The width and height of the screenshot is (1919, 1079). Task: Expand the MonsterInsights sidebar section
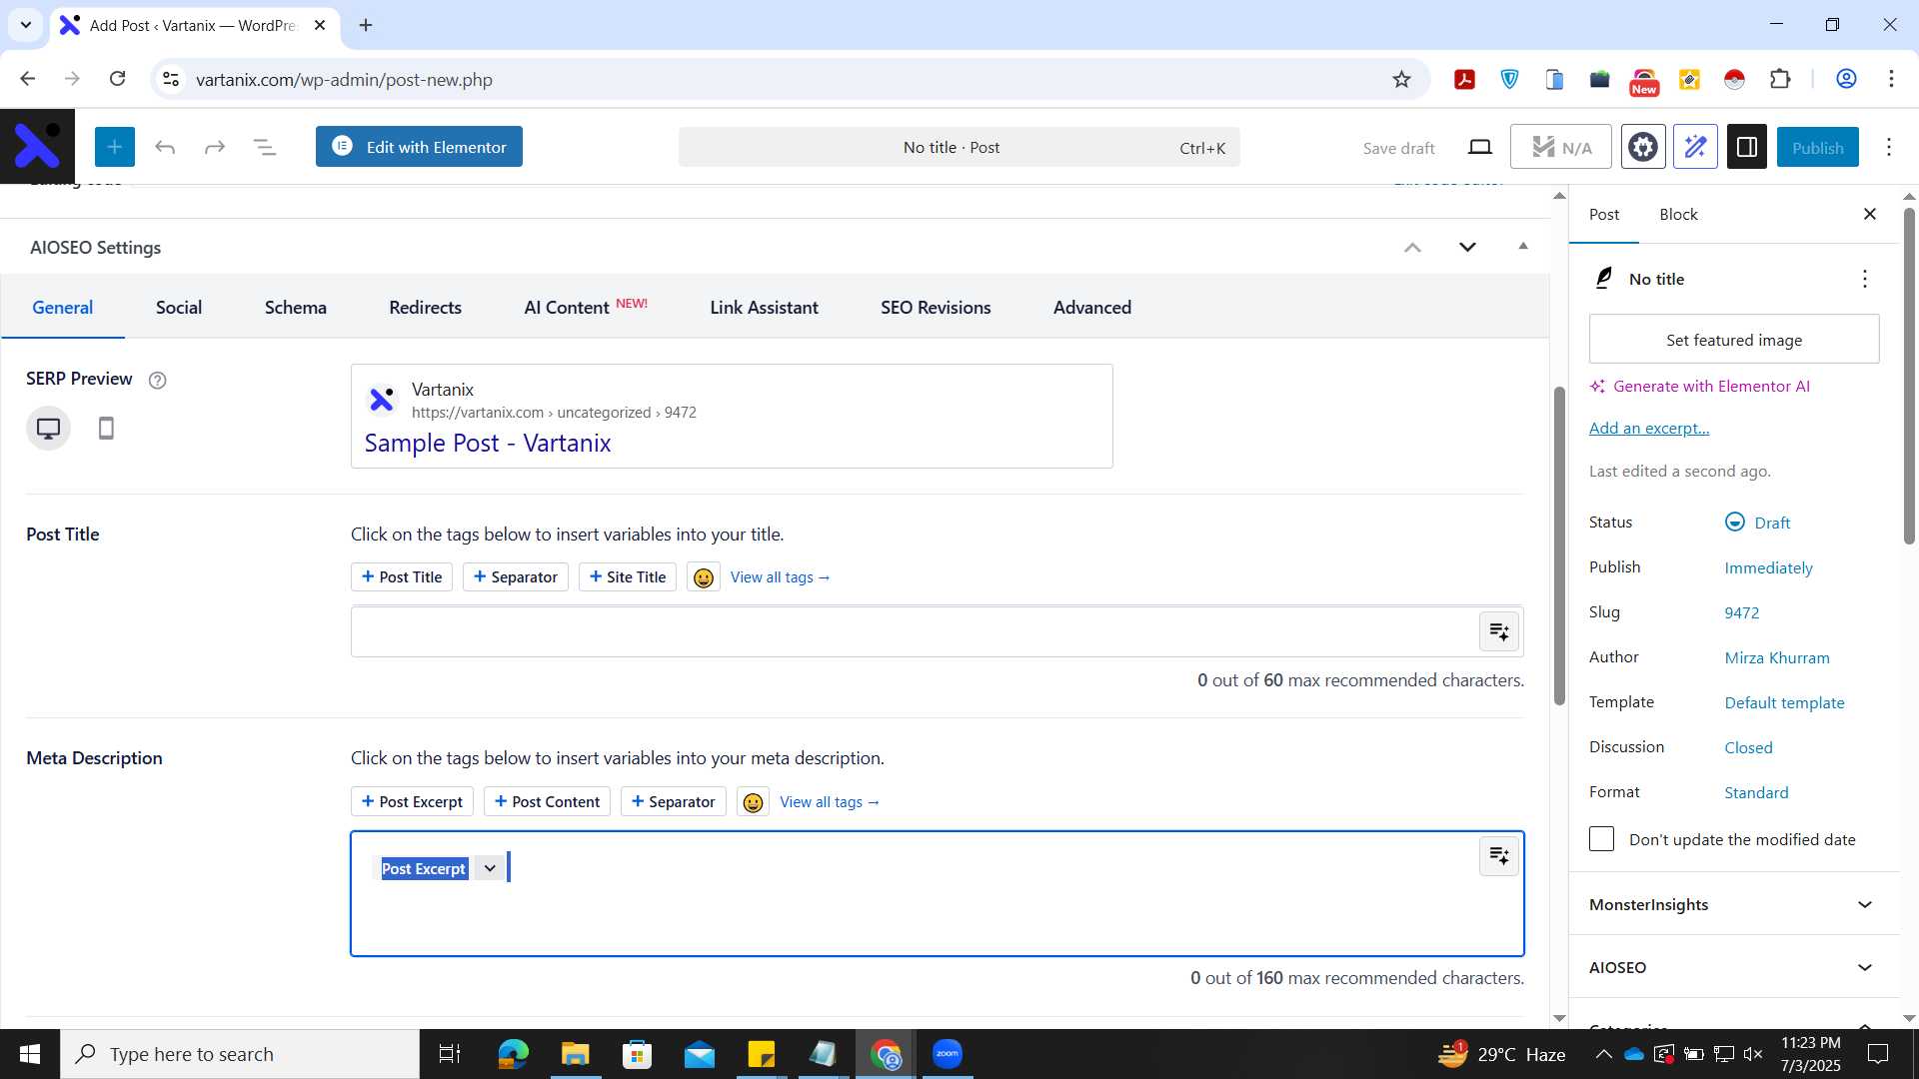coord(1733,904)
